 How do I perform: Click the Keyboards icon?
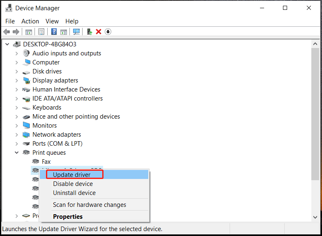click(x=26, y=108)
